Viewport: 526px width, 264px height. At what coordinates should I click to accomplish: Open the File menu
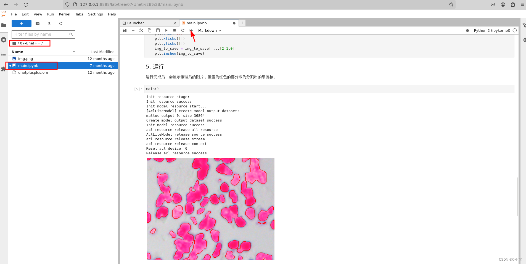tap(14, 14)
